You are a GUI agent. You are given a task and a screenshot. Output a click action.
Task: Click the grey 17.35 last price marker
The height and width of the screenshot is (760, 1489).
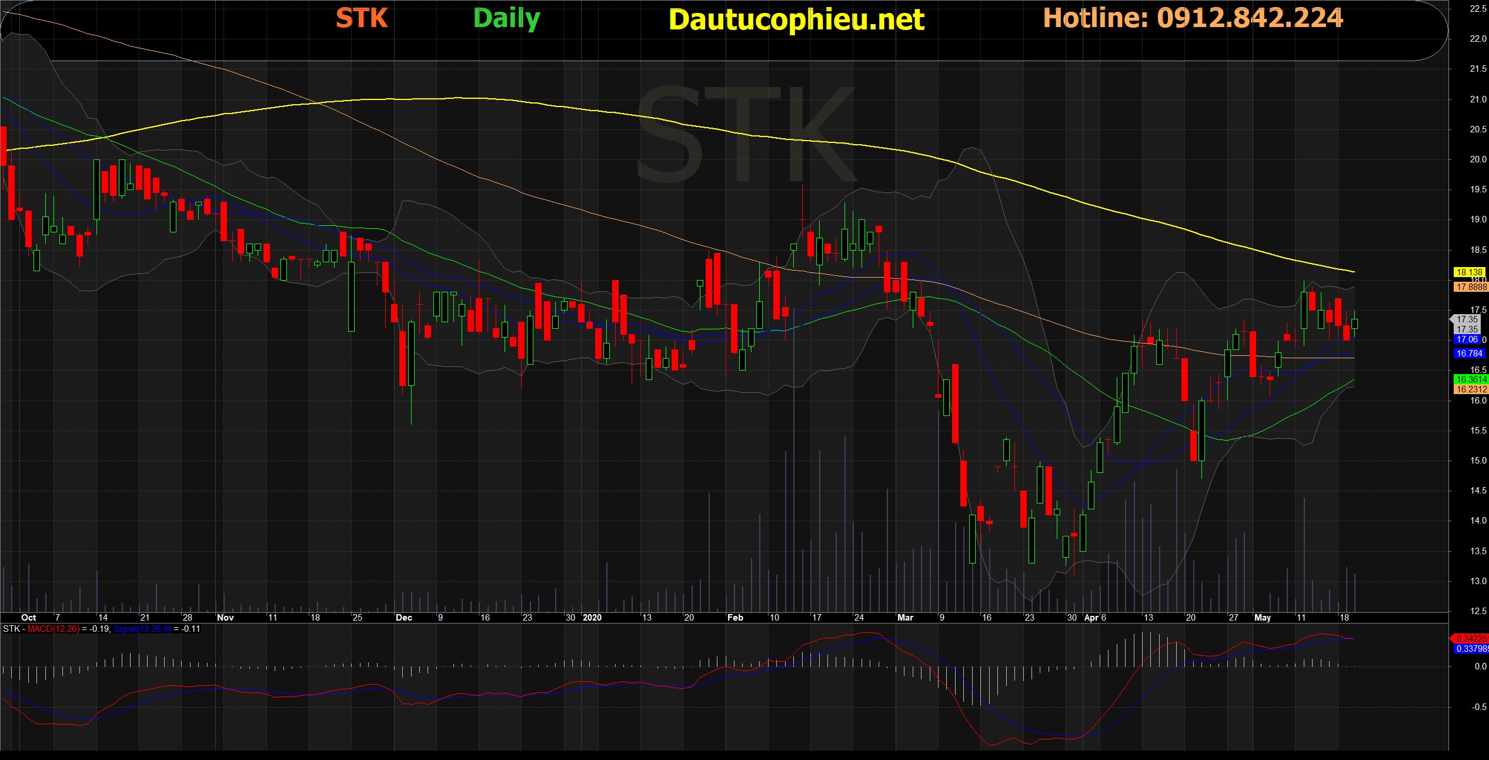point(1467,319)
